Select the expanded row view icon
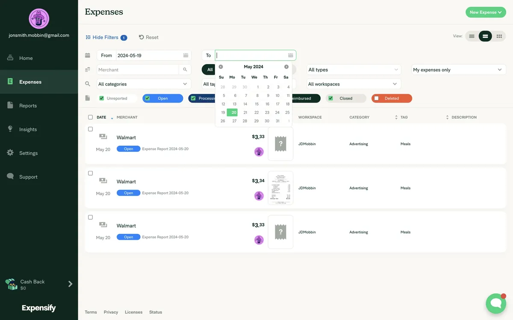 [485, 36]
